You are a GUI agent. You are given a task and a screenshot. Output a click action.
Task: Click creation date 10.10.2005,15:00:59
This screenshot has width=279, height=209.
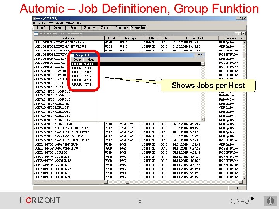(x=186, y=173)
